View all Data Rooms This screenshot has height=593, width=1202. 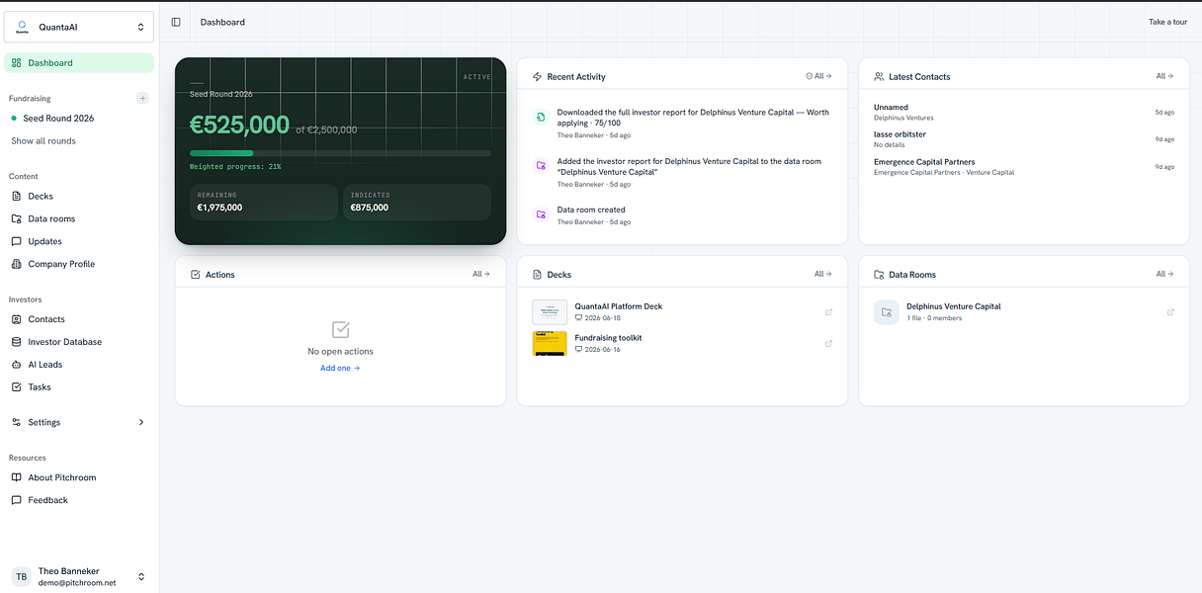tap(1165, 274)
